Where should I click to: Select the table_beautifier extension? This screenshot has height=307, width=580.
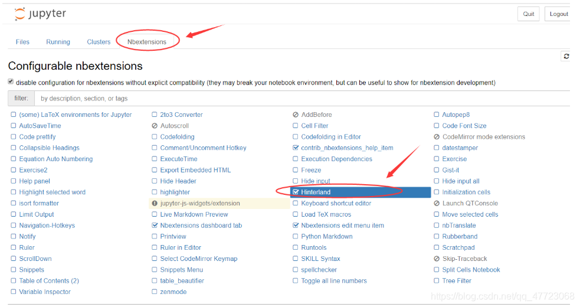tap(182, 280)
